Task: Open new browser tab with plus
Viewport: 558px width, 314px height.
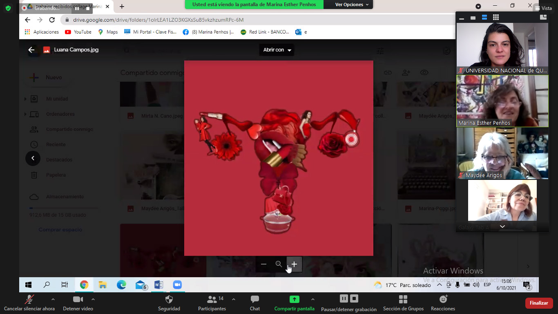Action: (x=122, y=7)
